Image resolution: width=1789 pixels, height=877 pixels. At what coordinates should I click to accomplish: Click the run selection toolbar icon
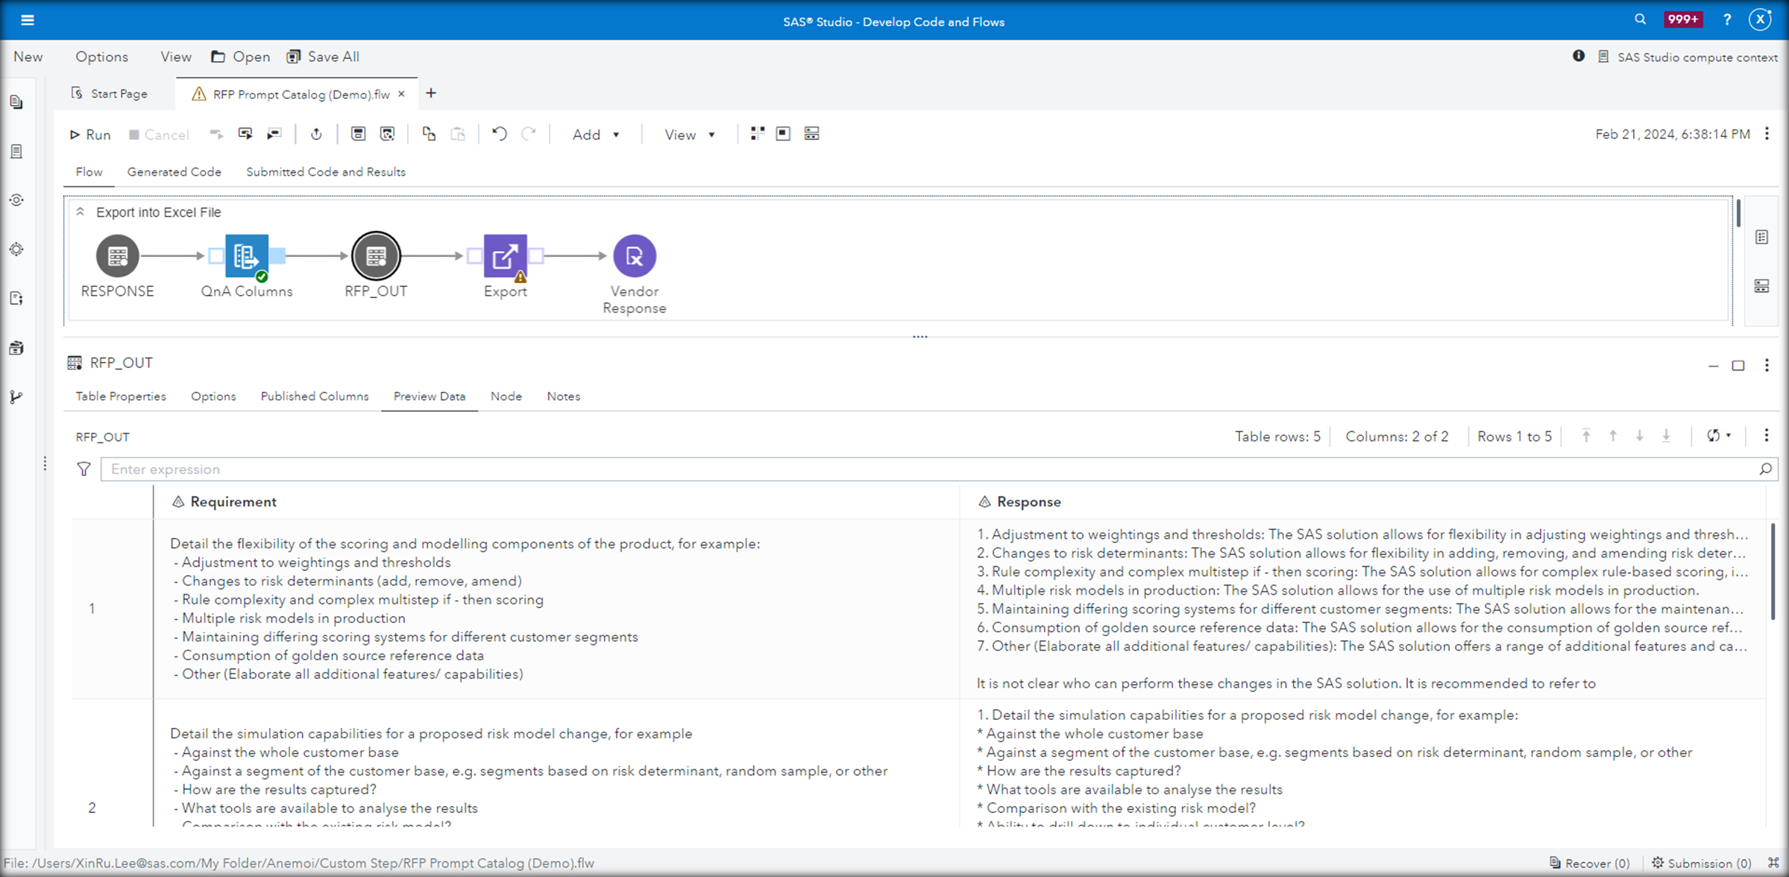pos(274,134)
